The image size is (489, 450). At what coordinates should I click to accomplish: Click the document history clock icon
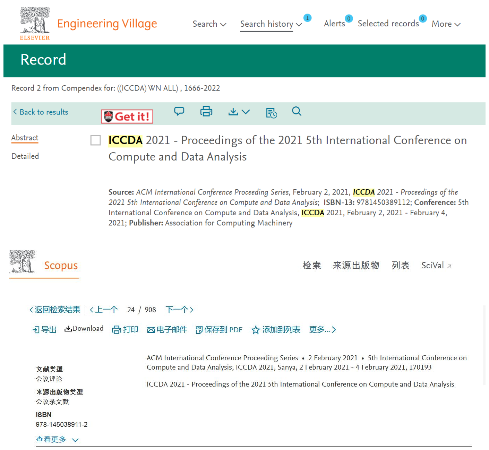pos(271,113)
